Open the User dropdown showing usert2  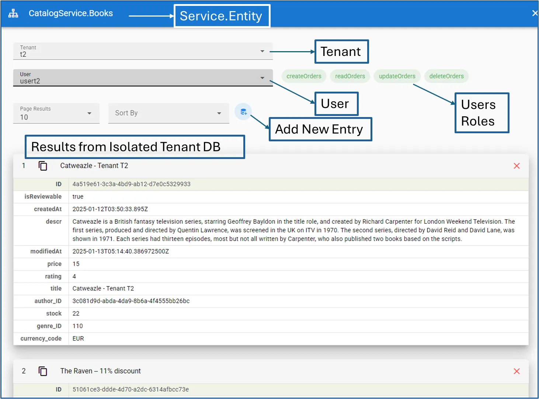(143, 78)
